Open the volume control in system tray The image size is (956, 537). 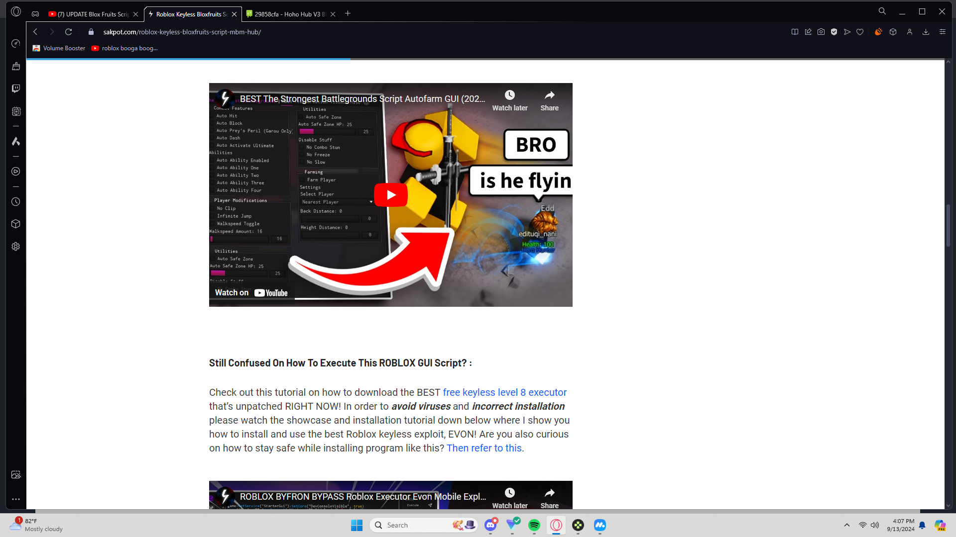tap(875, 525)
